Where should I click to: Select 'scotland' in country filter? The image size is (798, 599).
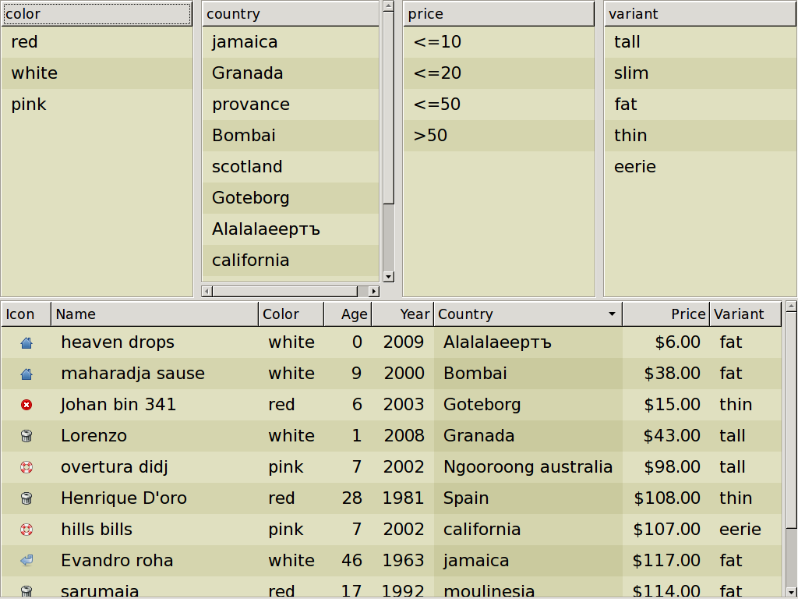coord(291,167)
